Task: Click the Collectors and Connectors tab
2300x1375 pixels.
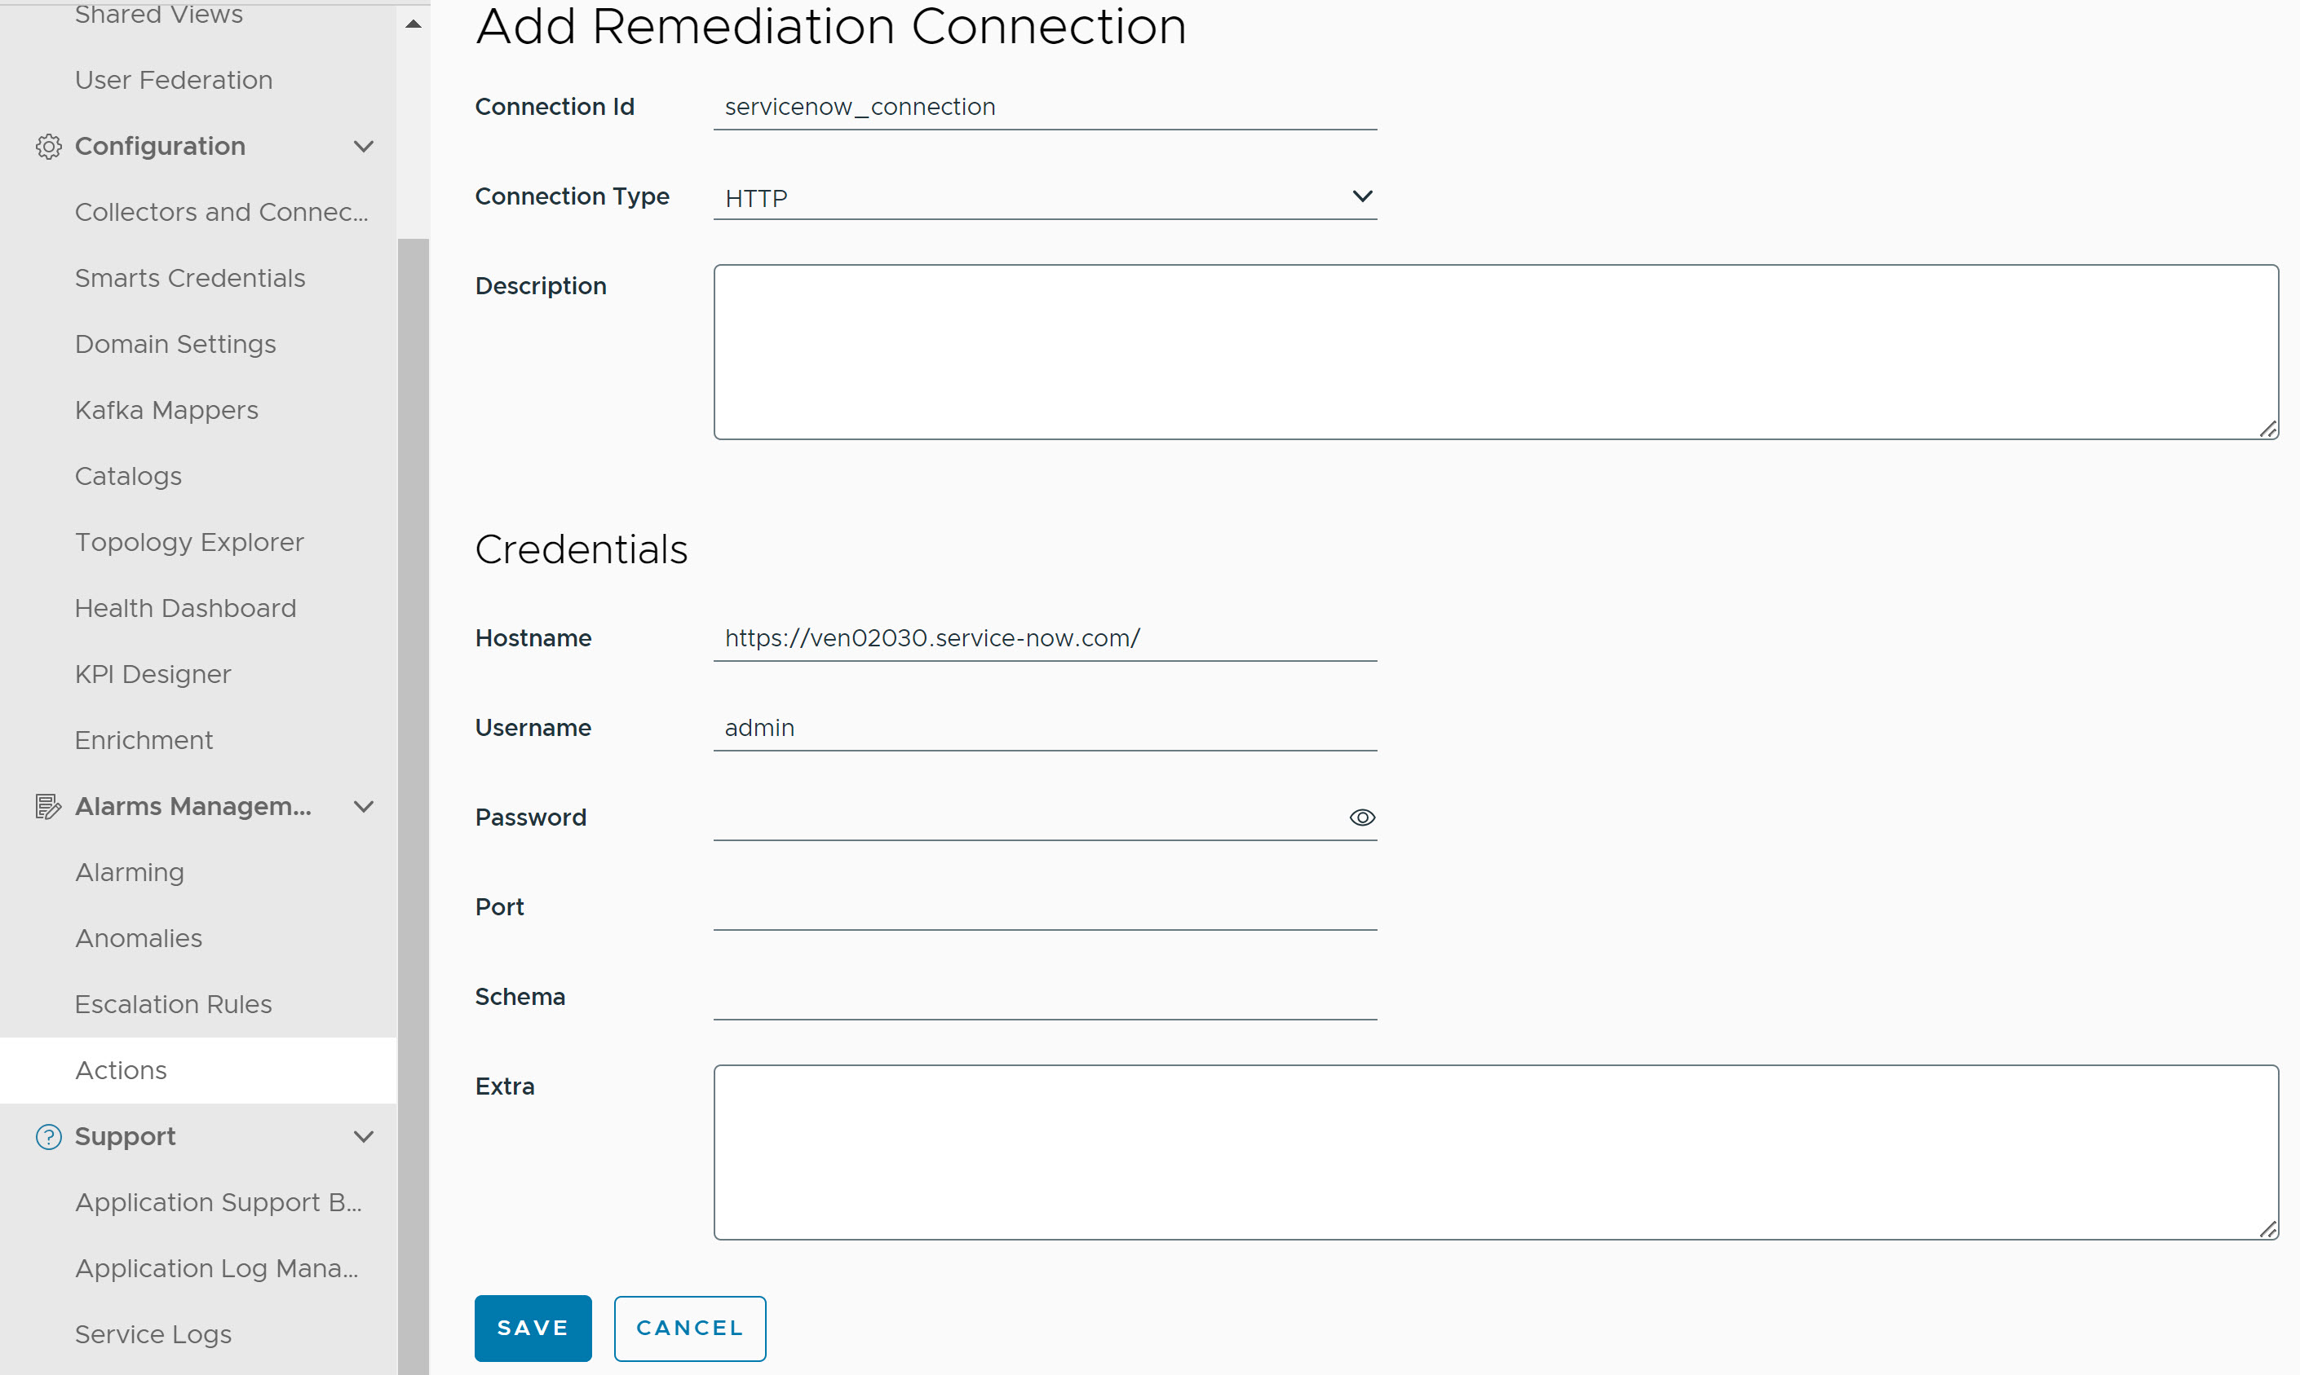Action: pyautogui.click(x=224, y=211)
